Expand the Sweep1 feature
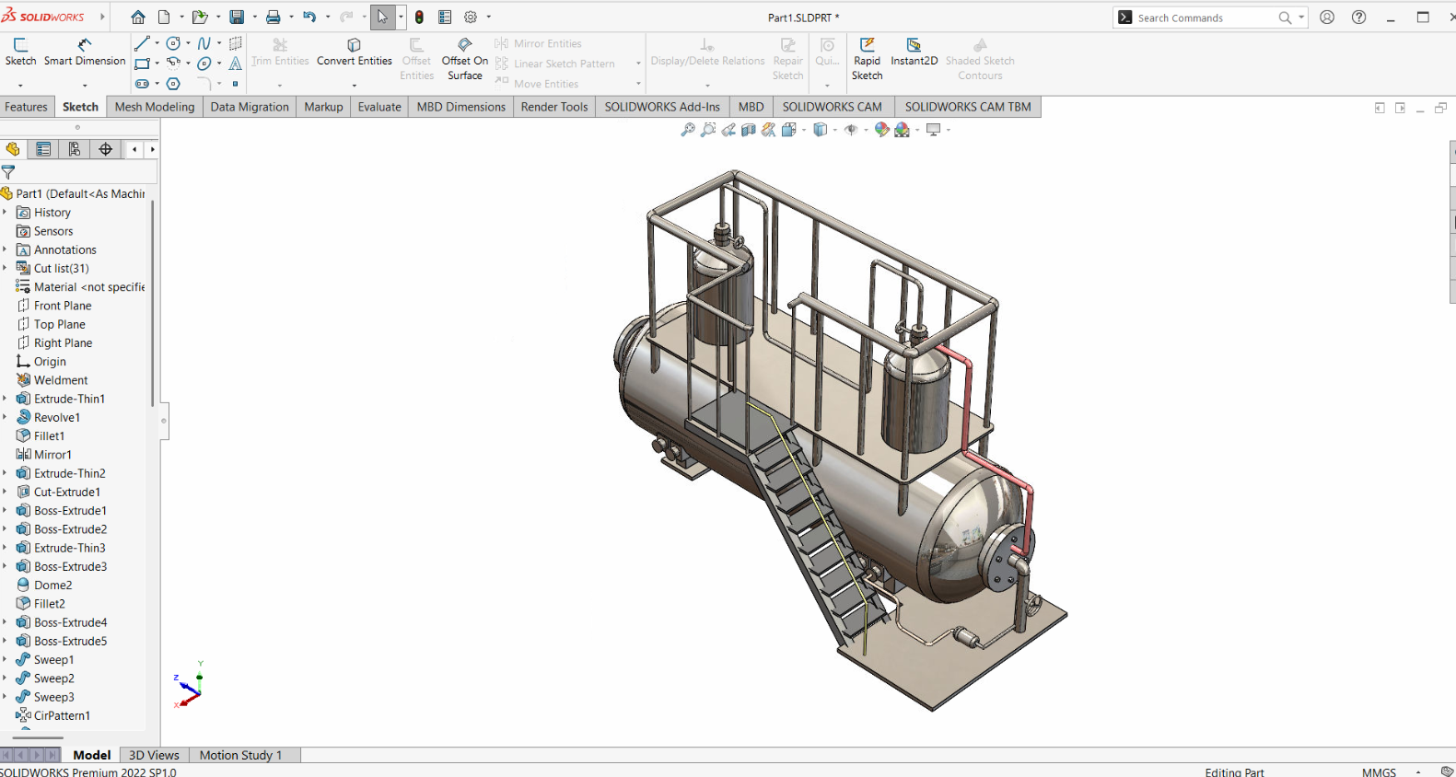 click(x=5, y=659)
